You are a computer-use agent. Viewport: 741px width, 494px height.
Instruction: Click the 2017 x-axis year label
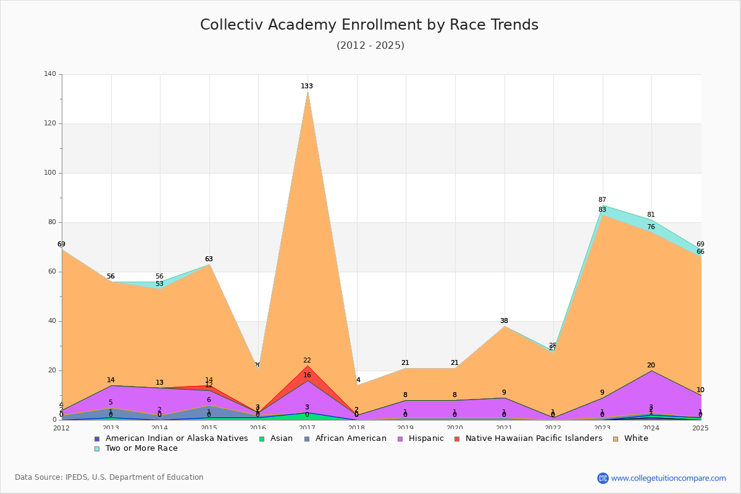[x=307, y=428]
